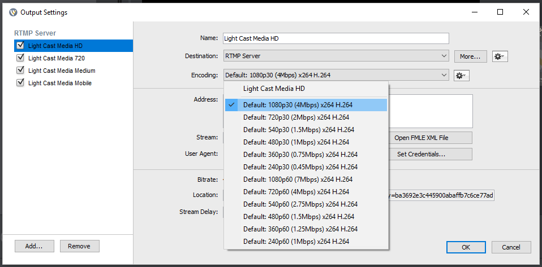Disable Light Cast Media Medium checkbox

pos(21,71)
